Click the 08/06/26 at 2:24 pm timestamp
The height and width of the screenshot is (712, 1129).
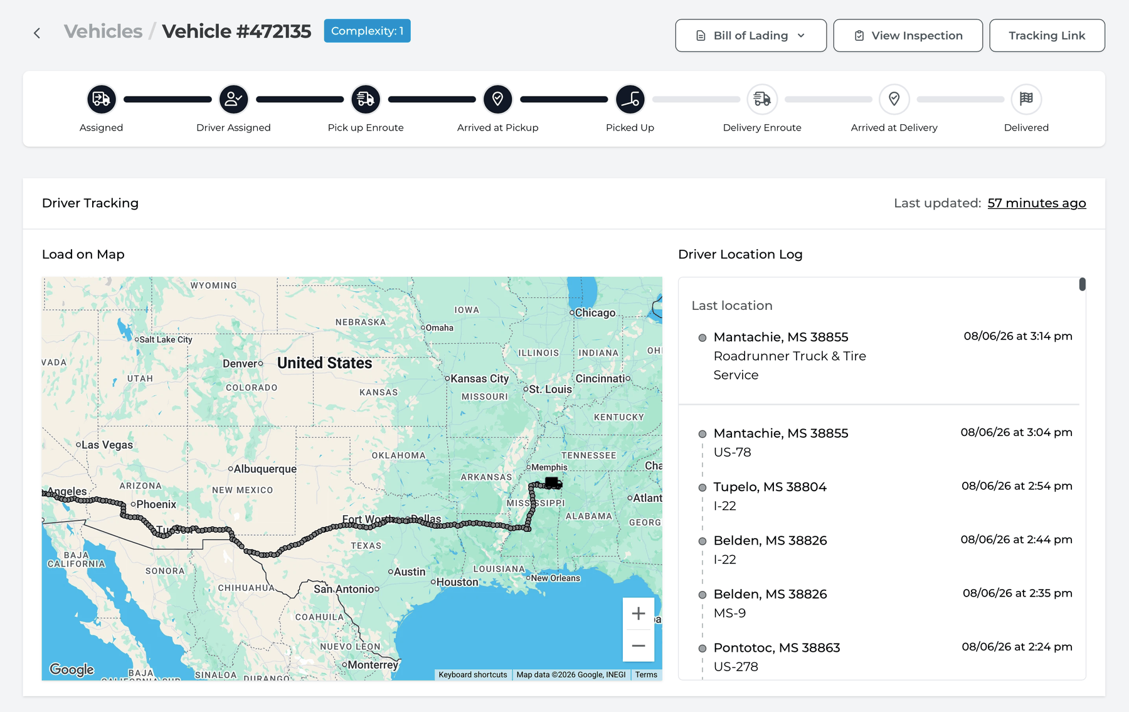(1017, 647)
